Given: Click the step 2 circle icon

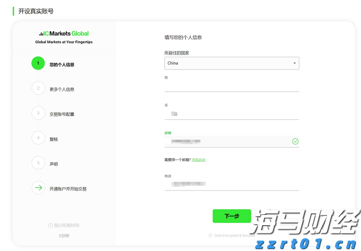Looking at the screenshot, I should pyautogui.click(x=38, y=88).
